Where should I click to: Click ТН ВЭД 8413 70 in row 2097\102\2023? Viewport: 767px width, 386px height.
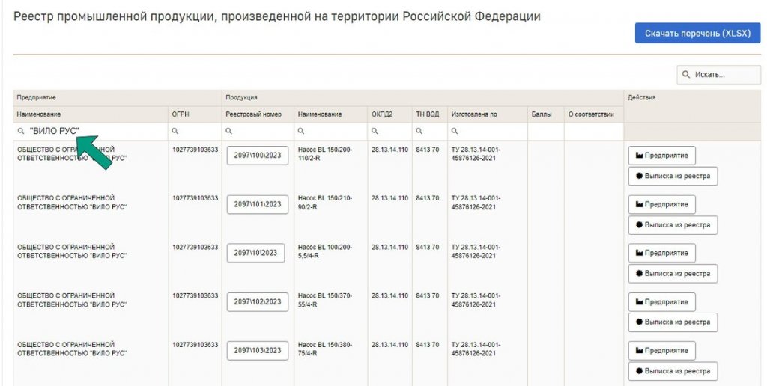[x=428, y=296]
